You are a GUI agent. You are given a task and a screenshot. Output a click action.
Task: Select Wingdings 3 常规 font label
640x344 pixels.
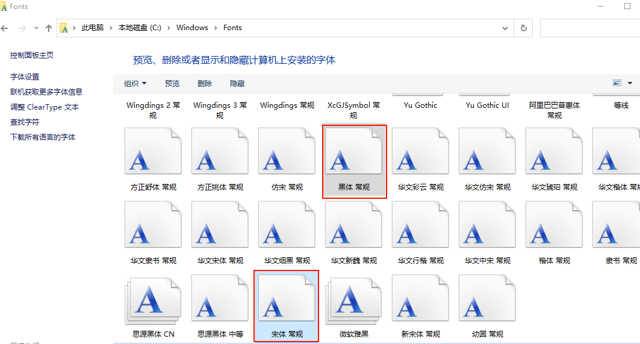click(x=220, y=110)
